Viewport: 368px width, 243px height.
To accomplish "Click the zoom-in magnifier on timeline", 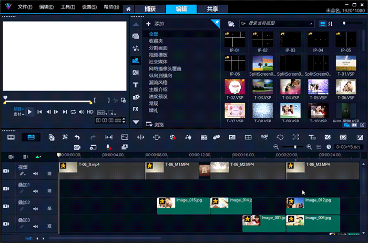I will 309,147.
